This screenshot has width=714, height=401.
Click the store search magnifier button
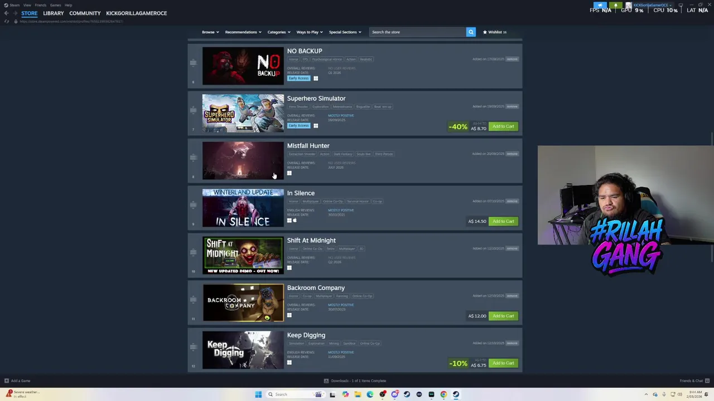[x=471, y=32]
